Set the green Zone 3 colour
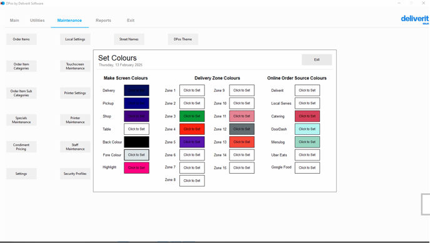 (192, 116)
